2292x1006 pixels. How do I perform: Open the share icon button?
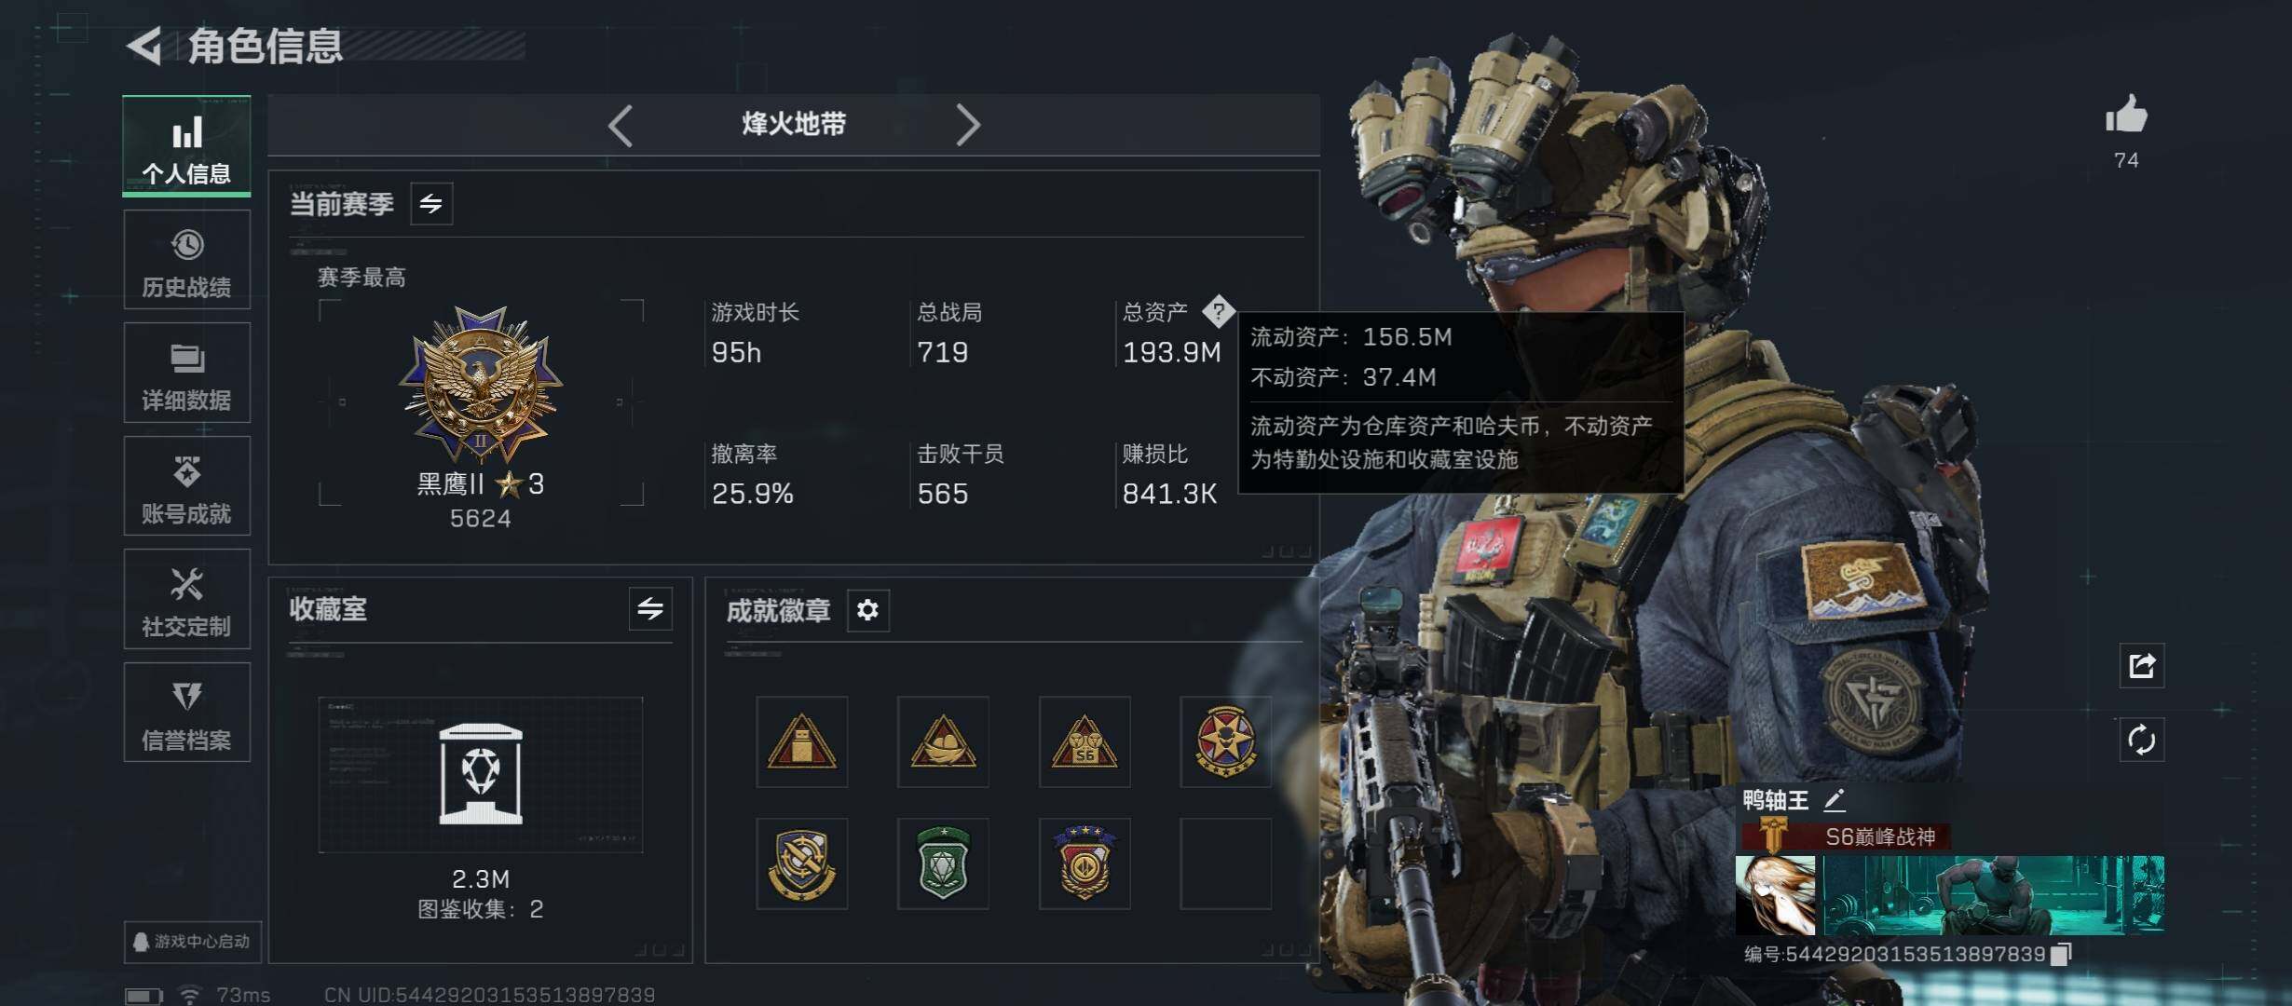click(x=2141, y=665)
